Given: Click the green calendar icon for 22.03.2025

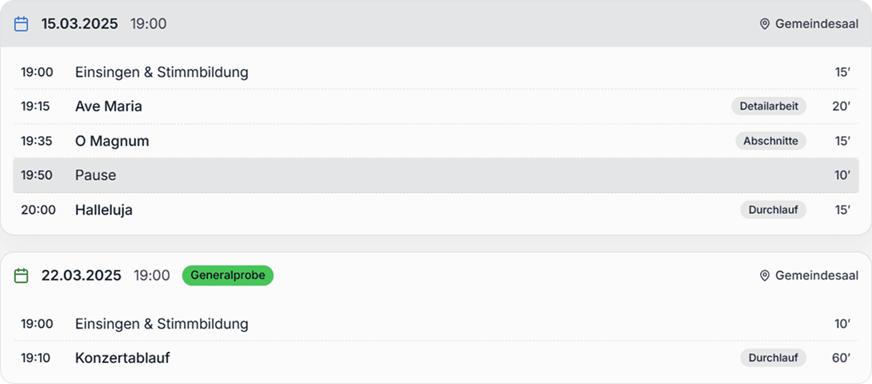Looking at the screenshot, I should 21,276.
